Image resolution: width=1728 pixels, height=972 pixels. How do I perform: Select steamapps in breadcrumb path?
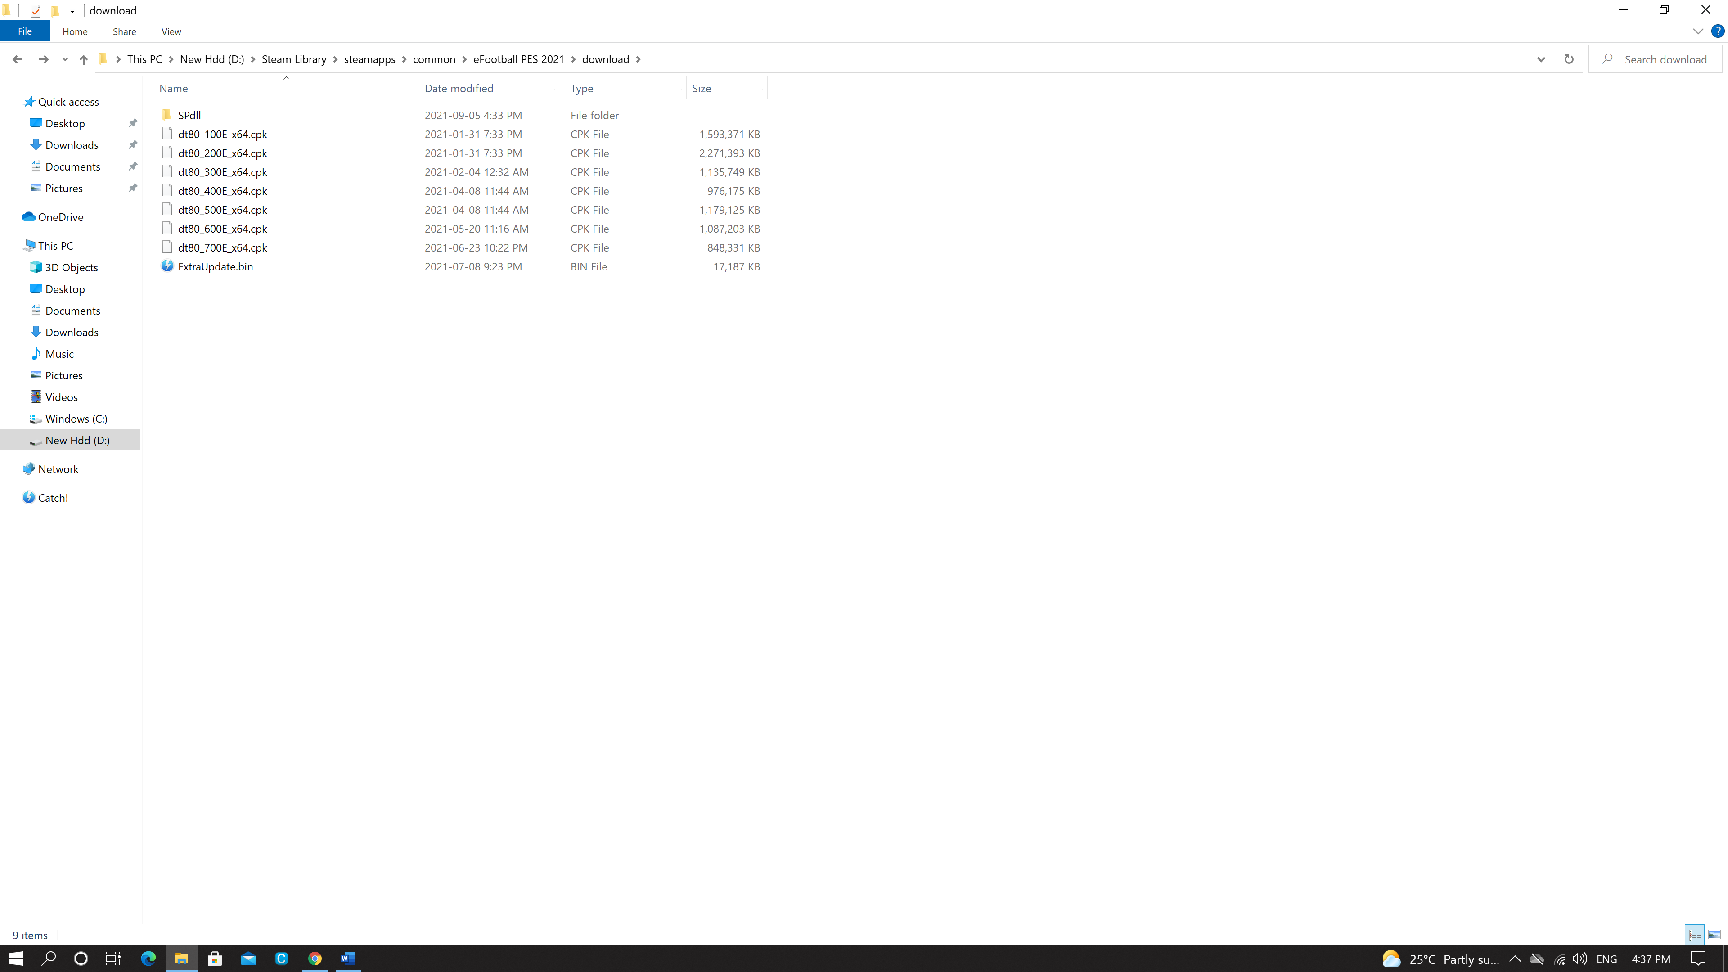point(369,59)
